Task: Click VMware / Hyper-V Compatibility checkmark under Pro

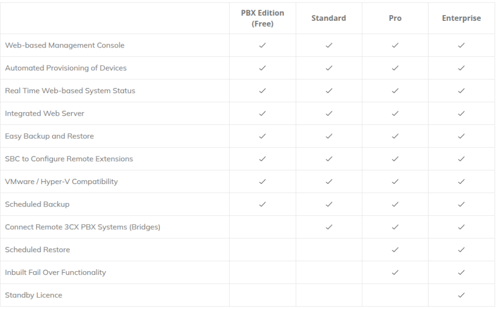Action: click(395, 182)
